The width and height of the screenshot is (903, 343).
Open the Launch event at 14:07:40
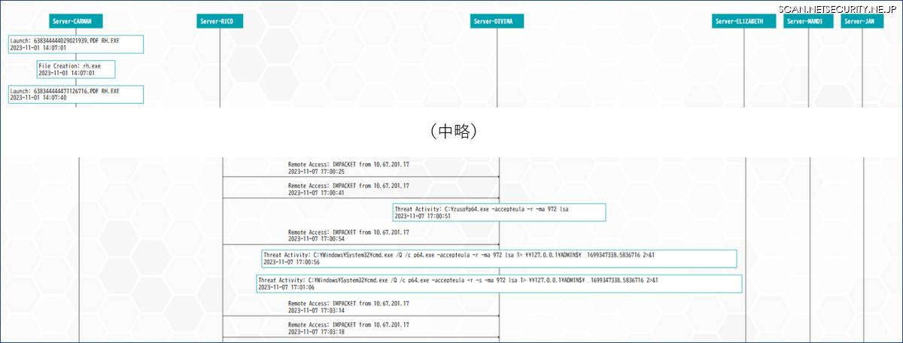pos(76,94)
